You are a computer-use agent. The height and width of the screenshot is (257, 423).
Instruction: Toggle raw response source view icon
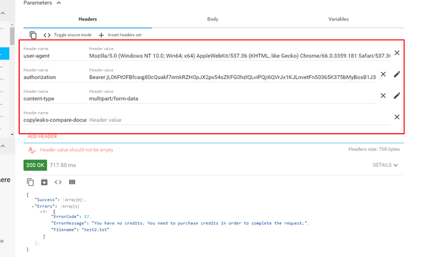pos(58,183)
